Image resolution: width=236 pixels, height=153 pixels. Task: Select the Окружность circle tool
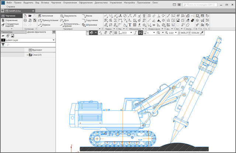[x=69, y=16]
